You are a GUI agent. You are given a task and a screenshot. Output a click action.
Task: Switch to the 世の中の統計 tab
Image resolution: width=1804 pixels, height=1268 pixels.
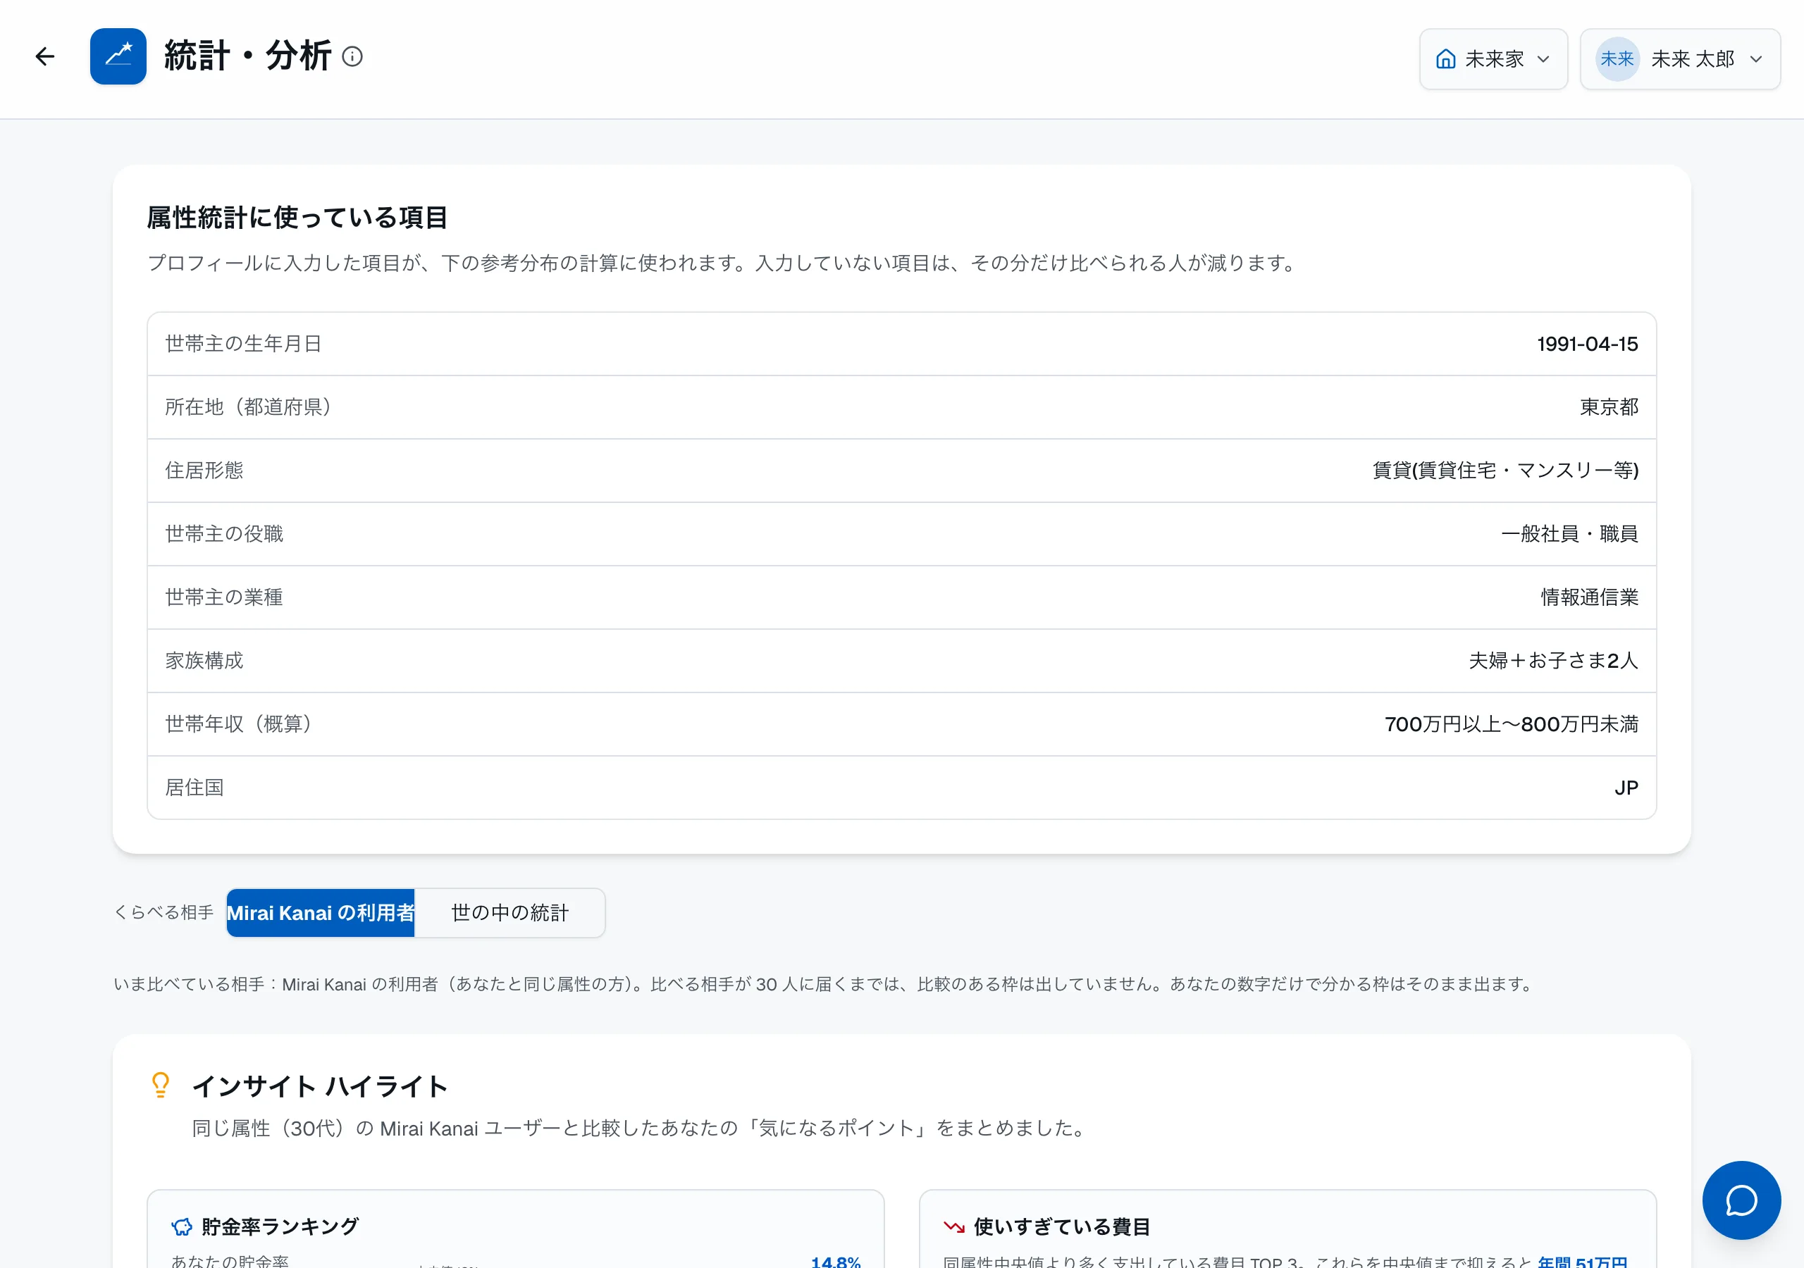click(x=510, y=913)
